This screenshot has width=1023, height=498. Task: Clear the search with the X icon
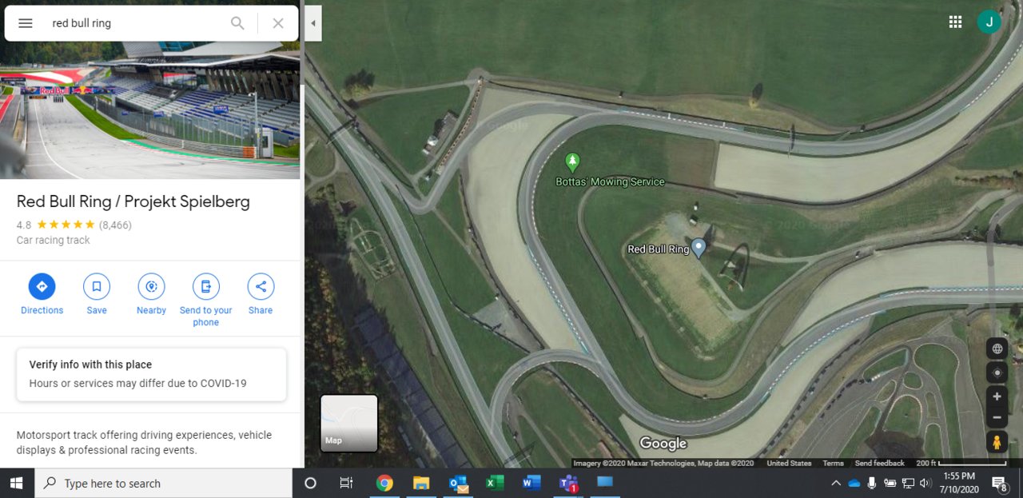[x=278, y=23]
